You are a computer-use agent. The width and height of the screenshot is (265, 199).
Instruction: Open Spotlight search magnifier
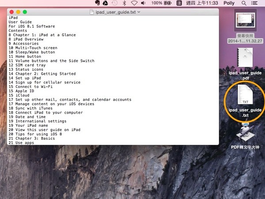pyautogui.click(x=244, y=3)
